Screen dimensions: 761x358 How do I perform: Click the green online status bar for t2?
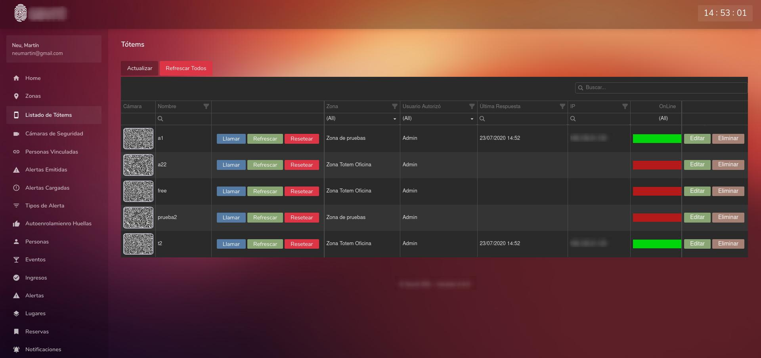[657, 244]
